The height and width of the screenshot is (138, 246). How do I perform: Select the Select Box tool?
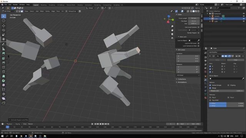pyautogui.click(x=3, y=16)
